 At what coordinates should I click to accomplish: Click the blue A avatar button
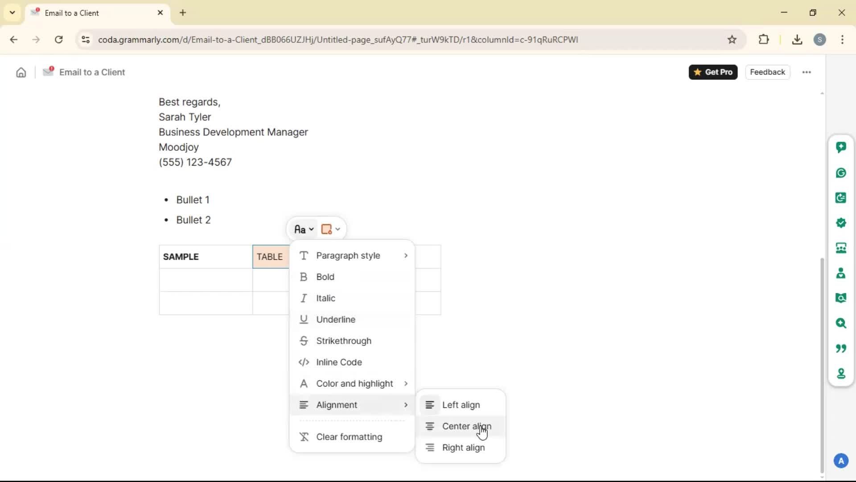841,461
